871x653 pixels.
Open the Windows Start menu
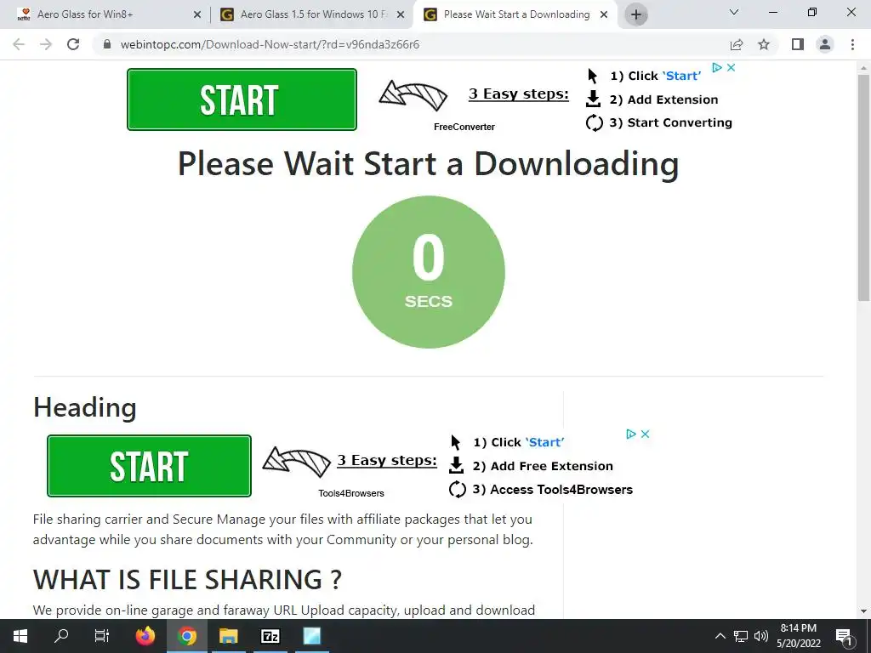pos(20,636)
